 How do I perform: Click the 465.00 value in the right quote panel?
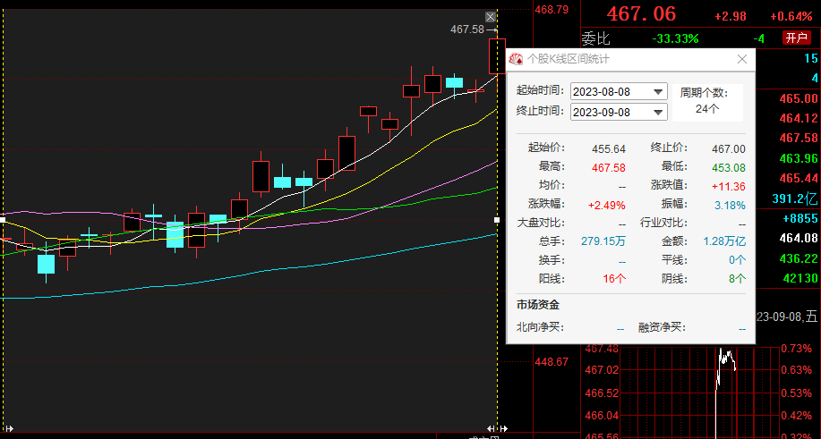pyautogui.click(x=799, y=98)
